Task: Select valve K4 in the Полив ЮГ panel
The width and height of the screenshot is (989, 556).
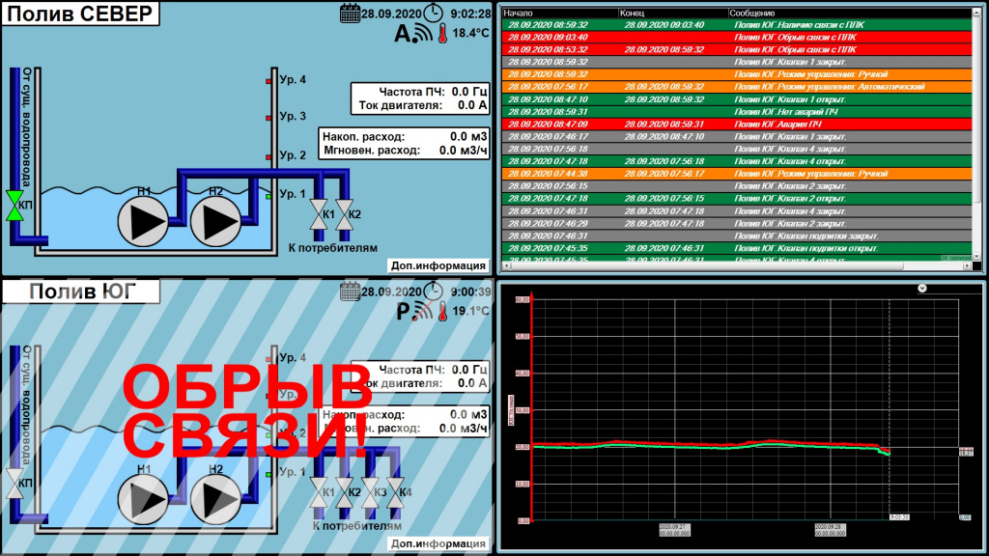Action: pyautogui.click(x=395, y=492)
